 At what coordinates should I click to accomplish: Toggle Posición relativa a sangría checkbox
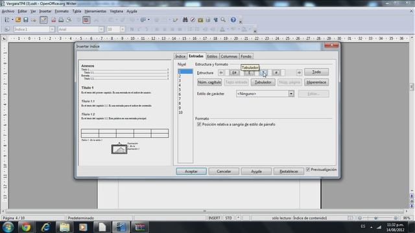pyautogui.click(x=199, y=124)
